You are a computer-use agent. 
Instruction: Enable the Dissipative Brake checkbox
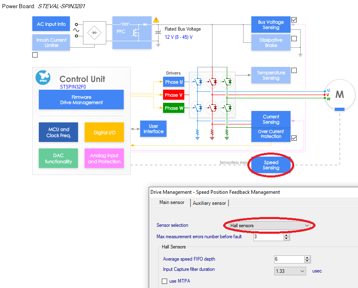coord(294,38)
